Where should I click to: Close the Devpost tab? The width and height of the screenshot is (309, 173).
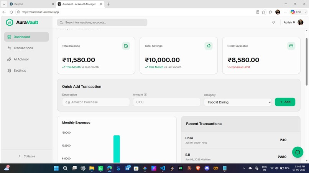pyautogui.click(x=53, y=4)
